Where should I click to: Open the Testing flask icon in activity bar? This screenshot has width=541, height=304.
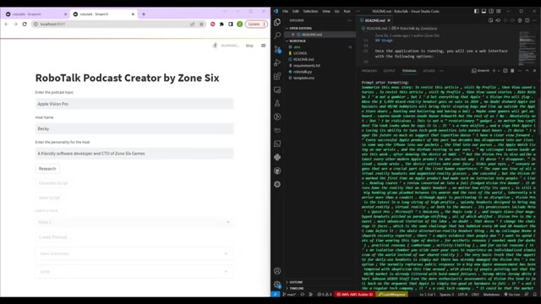coord(277,103)
